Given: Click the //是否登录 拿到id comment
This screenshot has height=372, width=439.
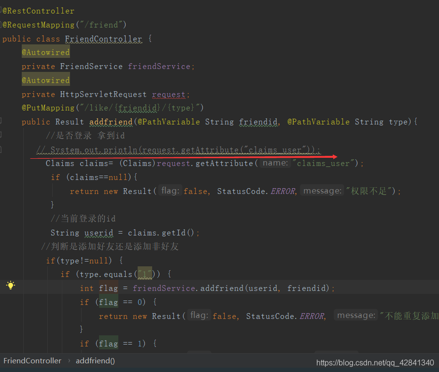Looking at the screenshot, I should (x=85, y=136).
